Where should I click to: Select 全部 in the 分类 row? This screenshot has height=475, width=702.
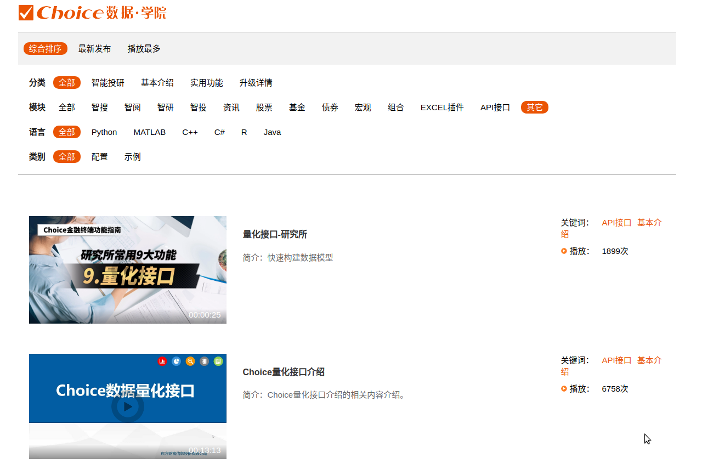67,82
